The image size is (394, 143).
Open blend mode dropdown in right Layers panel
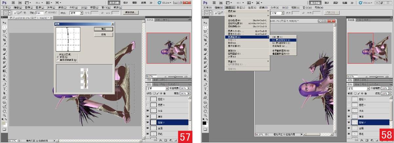point(358,88)
